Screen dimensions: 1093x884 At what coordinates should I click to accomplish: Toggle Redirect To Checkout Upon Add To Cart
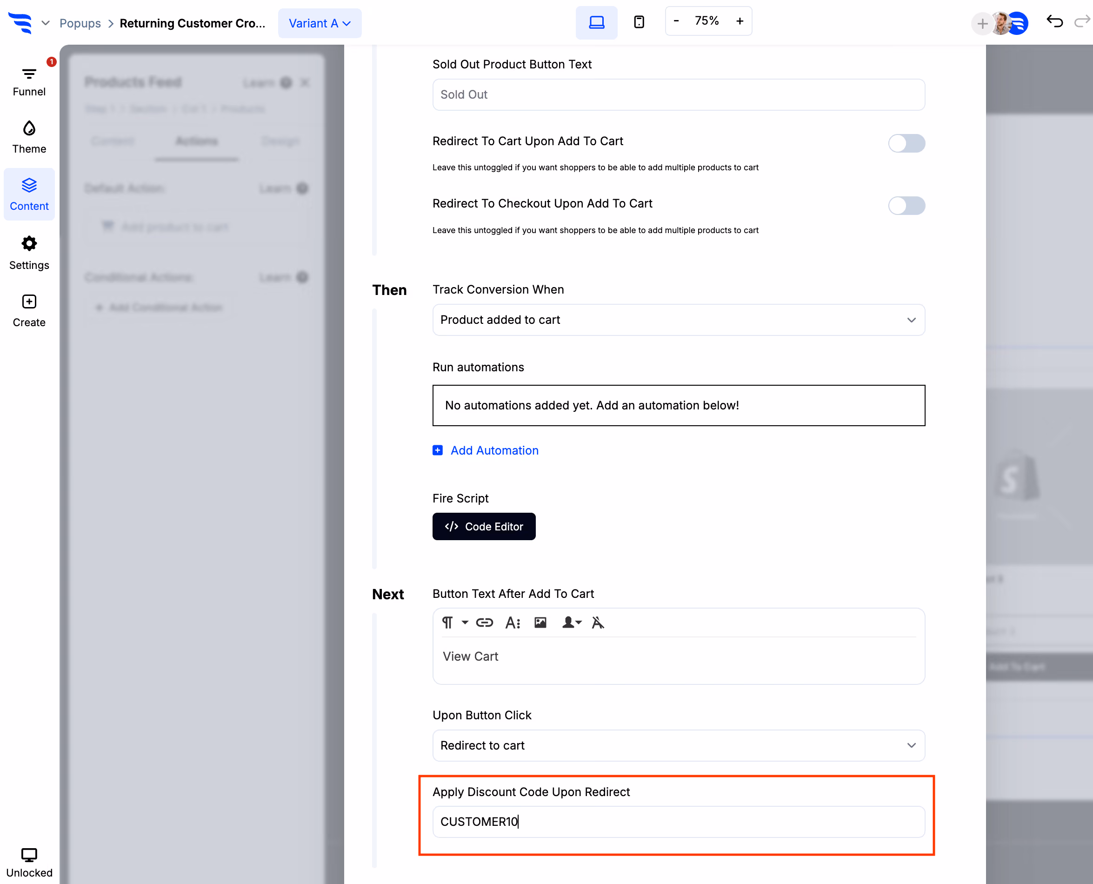(906, 206)
